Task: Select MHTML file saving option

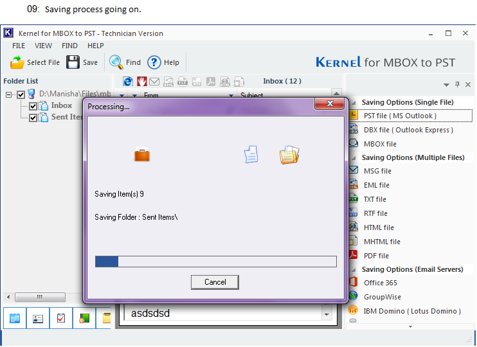Action: (382, 242)
